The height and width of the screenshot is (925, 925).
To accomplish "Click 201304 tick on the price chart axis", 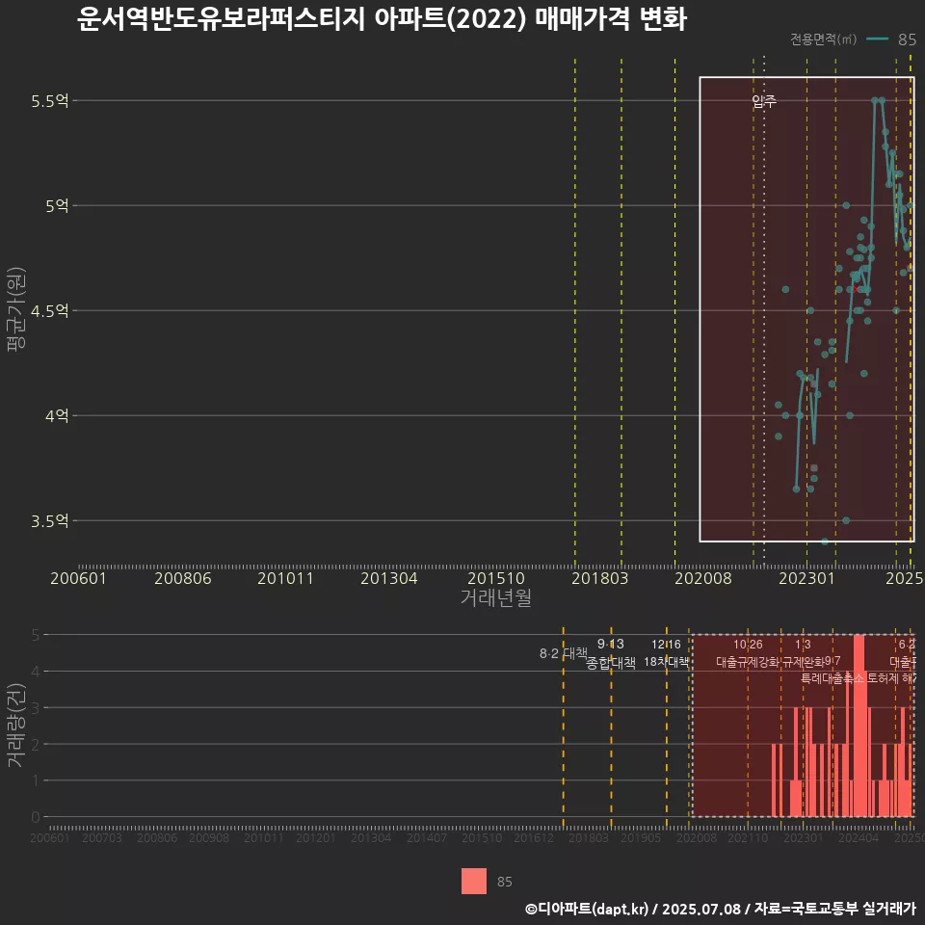I will (388, 578).
